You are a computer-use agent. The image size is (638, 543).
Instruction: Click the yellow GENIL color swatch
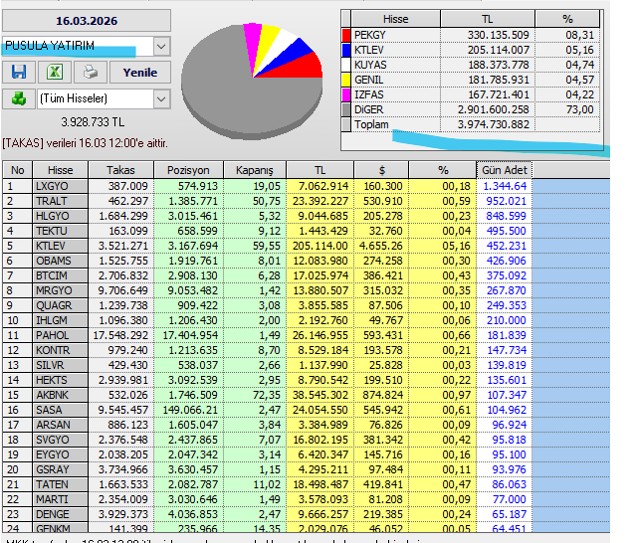(x=346, y=80)
